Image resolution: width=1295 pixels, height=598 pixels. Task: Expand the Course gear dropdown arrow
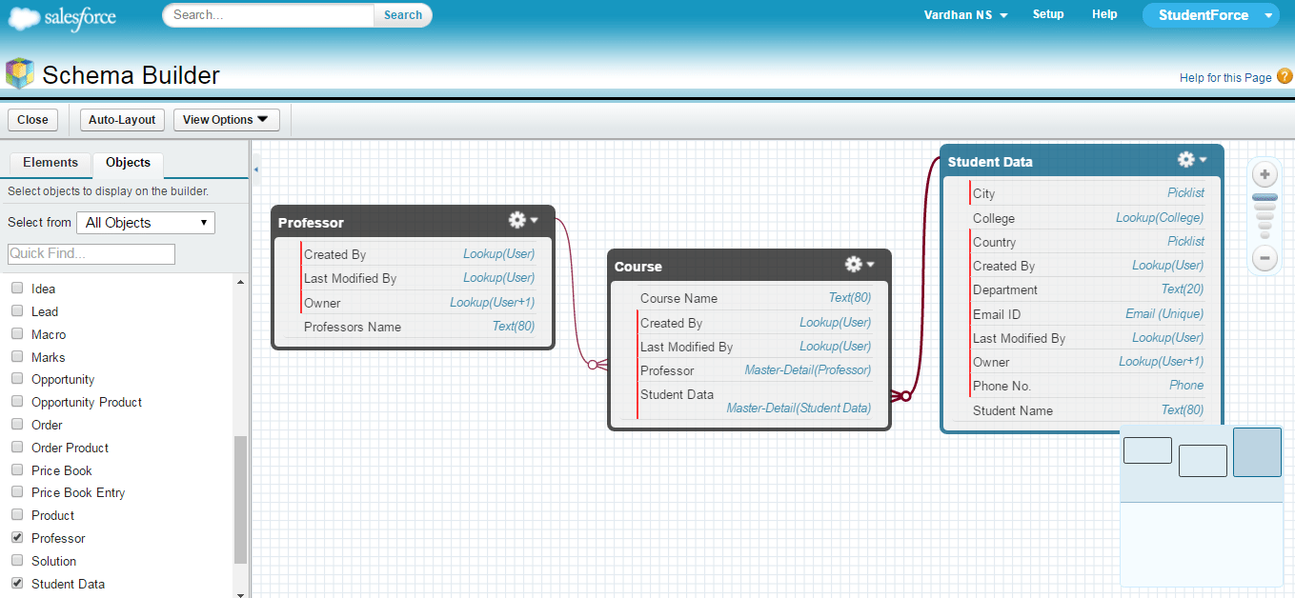coord(870,264)
